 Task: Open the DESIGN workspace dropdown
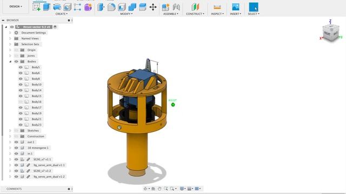(16, 6)
